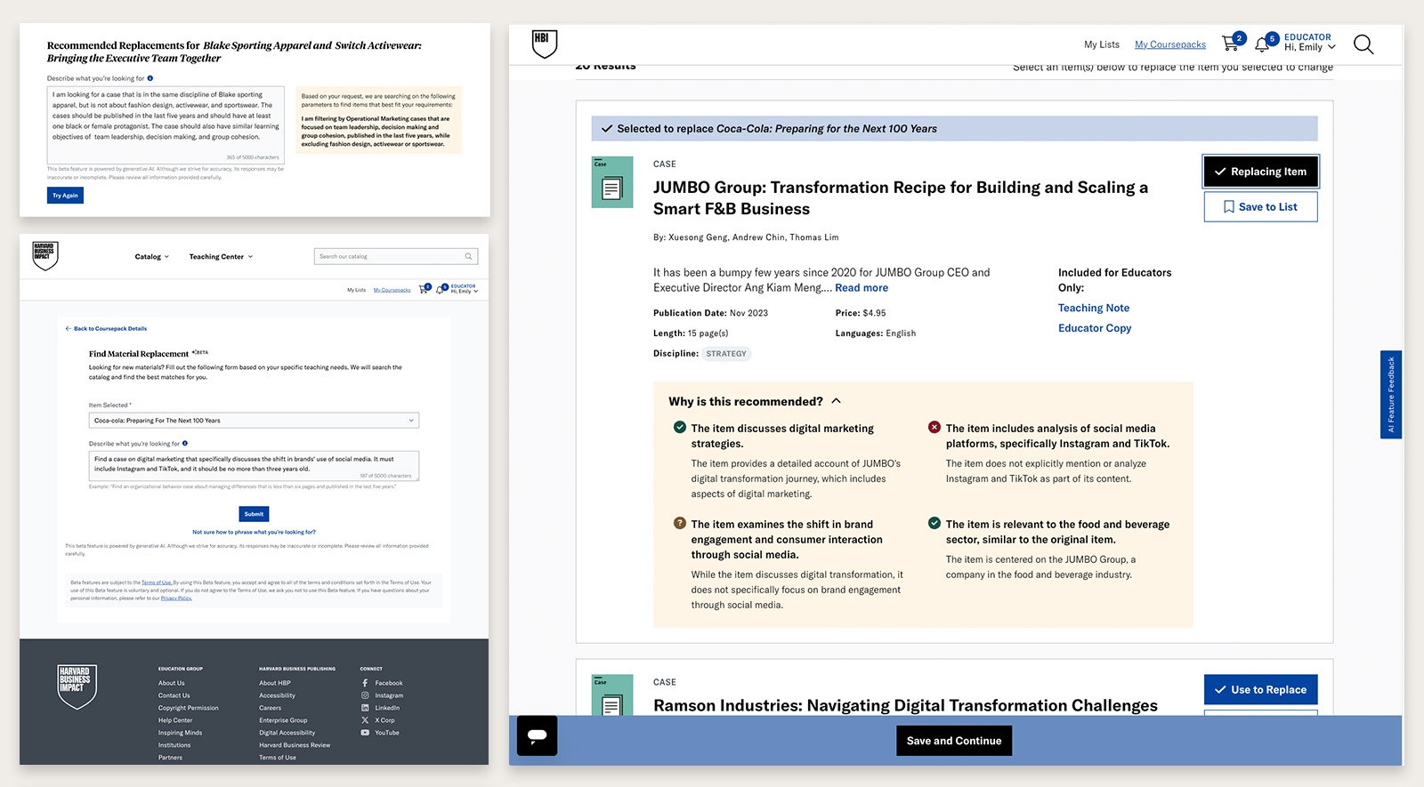Click the small cart icon in left page header

pos(423,289)
